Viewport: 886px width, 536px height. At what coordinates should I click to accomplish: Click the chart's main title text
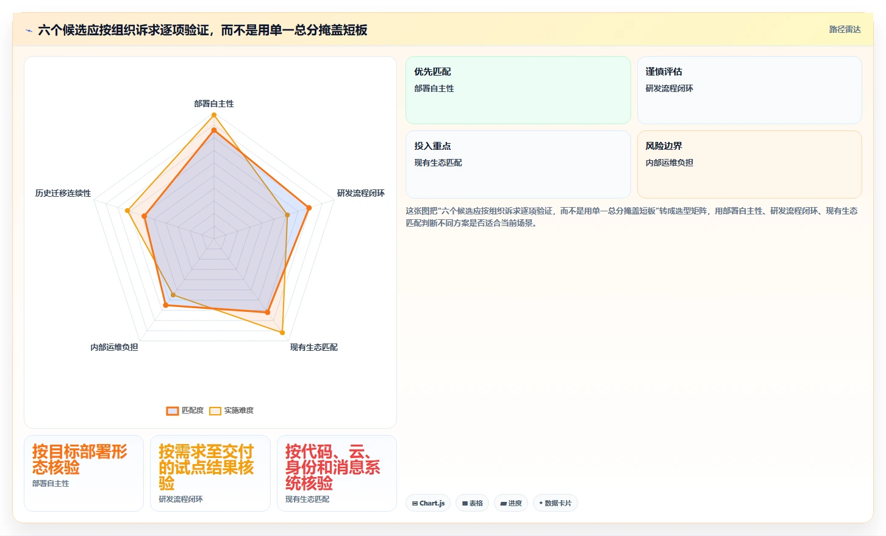pos(202,30)
